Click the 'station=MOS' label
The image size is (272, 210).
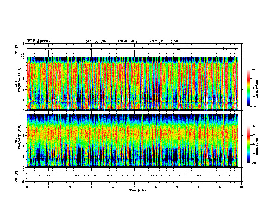pos(128,41)
